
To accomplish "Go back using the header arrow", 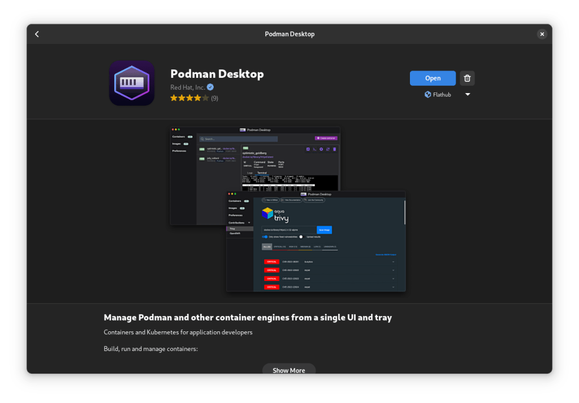I will point(37,34).
